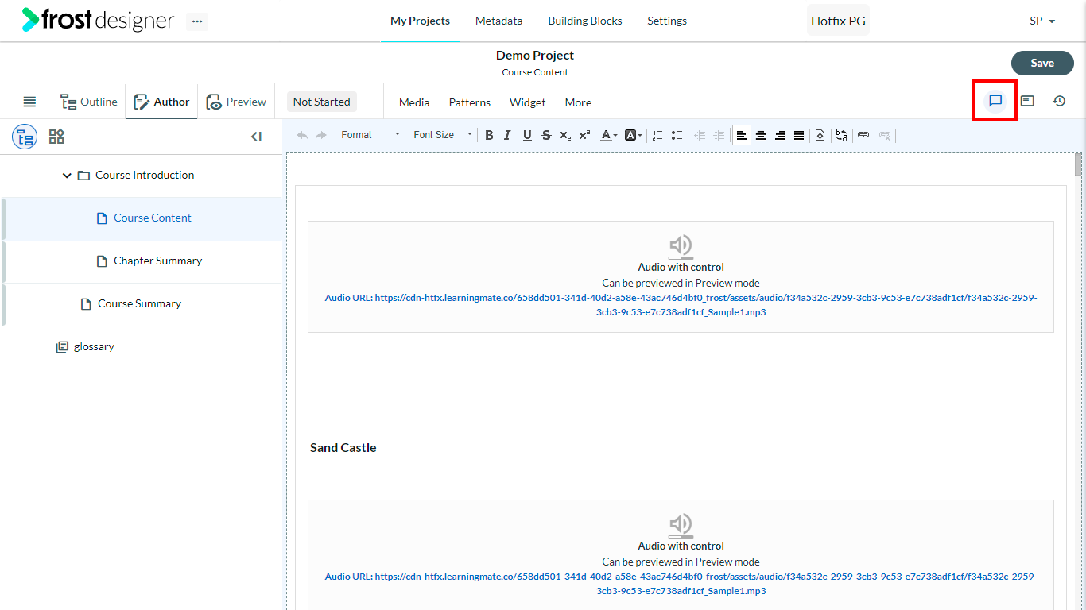Switch to the Preview tab
The height and width of the screenshot is (610, 1086).
coord(237,102)
